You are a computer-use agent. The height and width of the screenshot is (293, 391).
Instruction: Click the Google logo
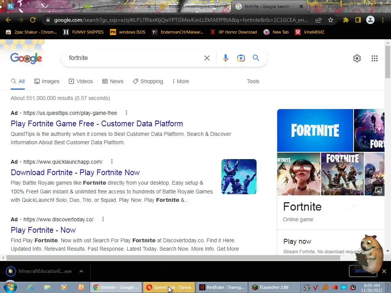(26, 58)
